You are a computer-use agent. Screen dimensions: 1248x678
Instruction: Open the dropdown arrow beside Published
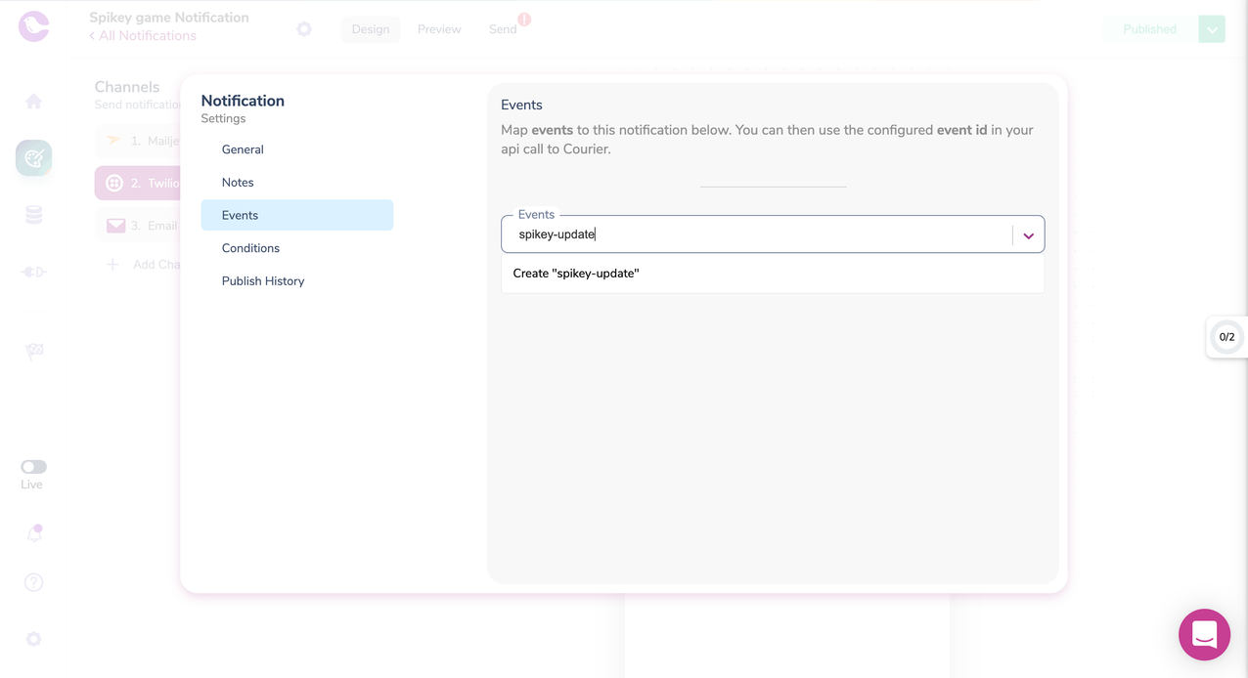point(1212,29)
